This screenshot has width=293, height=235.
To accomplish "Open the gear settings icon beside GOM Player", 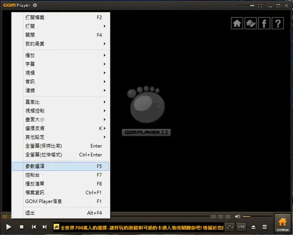I will tap(35, 5).
